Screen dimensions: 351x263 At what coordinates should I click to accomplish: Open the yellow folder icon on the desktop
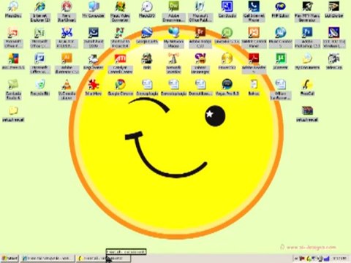(x=13, y=114)
